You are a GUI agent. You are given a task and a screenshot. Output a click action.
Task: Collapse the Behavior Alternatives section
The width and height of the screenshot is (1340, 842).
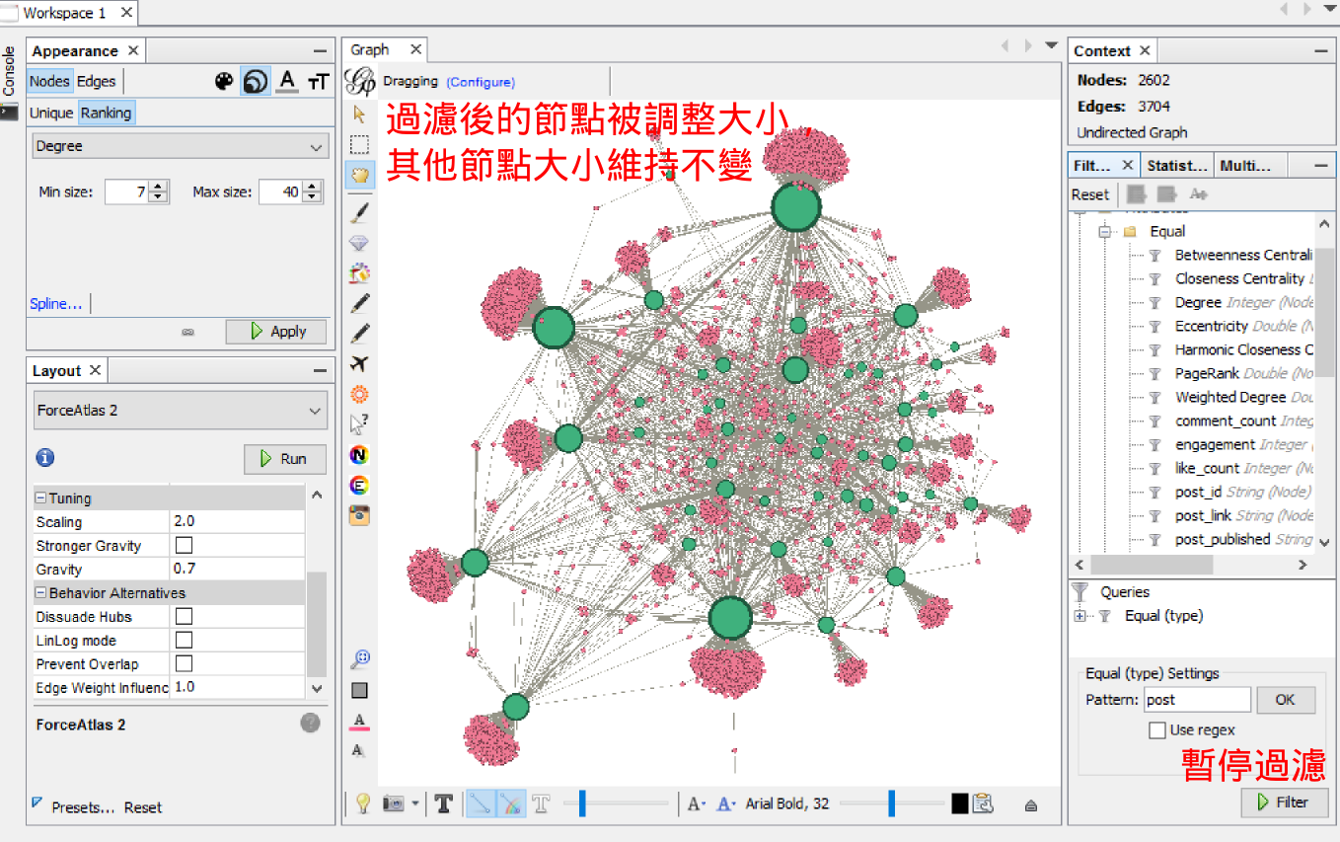pos(41,593)
